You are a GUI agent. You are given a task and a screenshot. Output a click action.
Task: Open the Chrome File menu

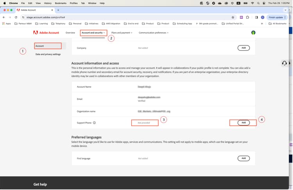(23, 3)
